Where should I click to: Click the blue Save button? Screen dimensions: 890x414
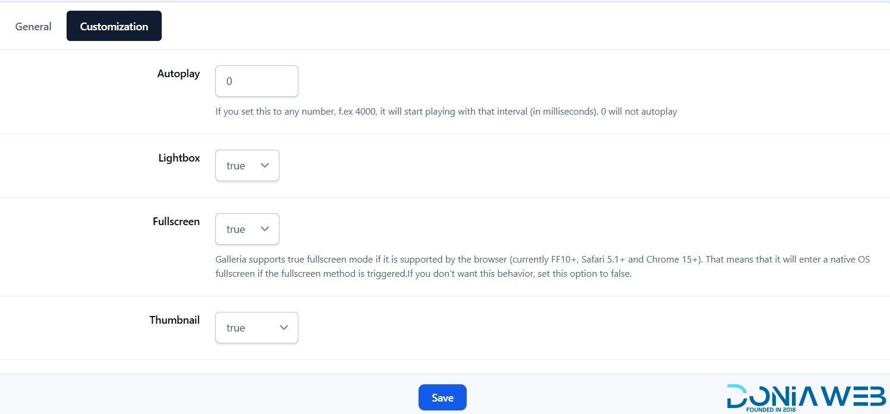coord(442,398)
